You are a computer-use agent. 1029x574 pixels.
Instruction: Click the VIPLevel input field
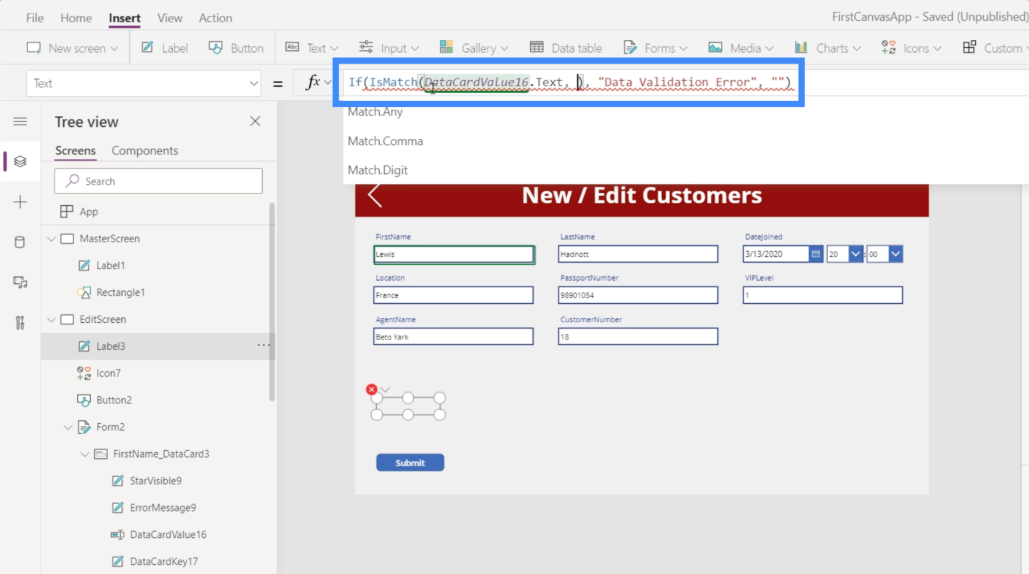pyautogui.click(x=823, y=295)
